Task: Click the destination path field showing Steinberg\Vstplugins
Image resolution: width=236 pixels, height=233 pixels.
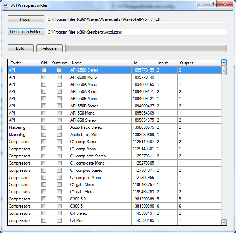Action: point(137,32)
